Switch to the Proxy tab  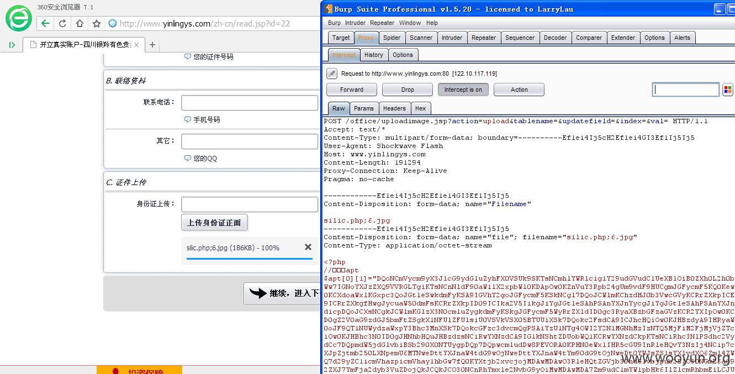pos(366,38)
